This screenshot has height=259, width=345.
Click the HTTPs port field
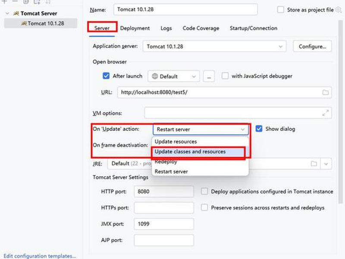164,208
